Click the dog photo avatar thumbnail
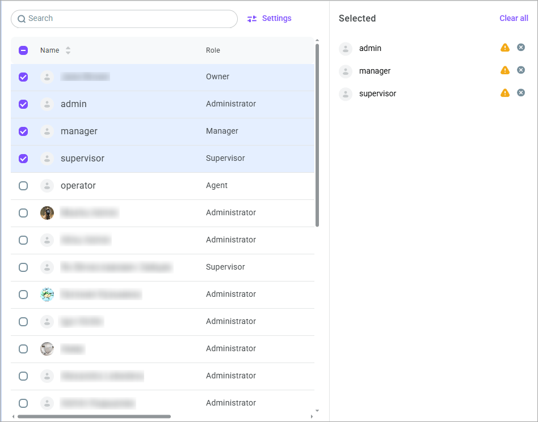The height and width of the screenshot is (422, 538). click(47, 213)
